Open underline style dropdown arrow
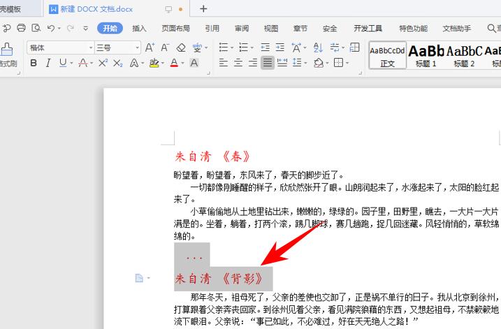This screenshot has height=329, width=501. click(71, 64)
